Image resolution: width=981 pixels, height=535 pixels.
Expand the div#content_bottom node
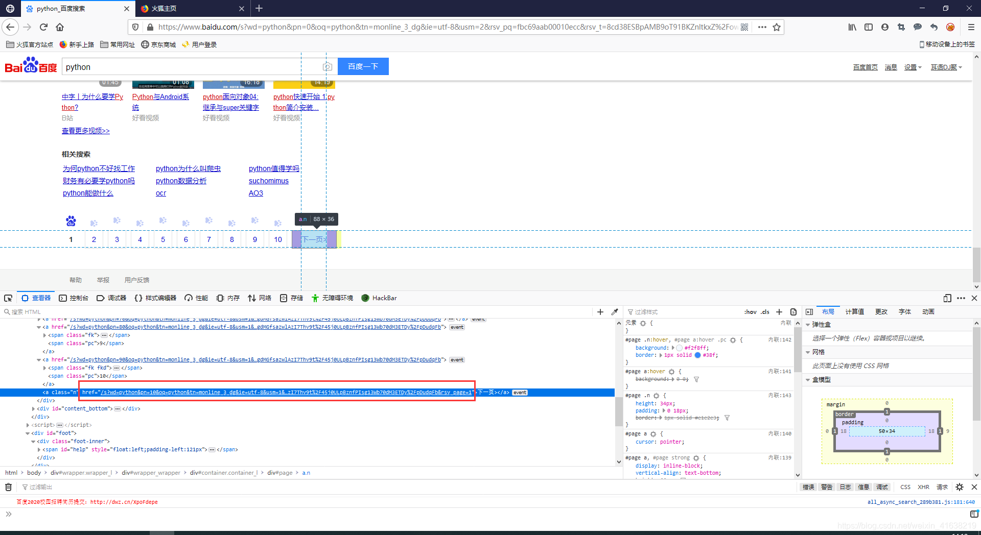click(x=34, y=409)
